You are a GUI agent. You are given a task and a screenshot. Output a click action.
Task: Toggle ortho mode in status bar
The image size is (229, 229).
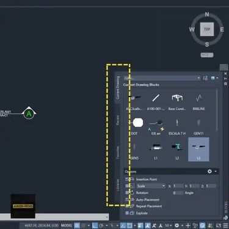tap(95, 225)
